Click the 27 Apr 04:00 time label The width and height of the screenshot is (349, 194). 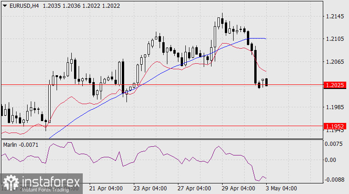[x=194, y=188]
